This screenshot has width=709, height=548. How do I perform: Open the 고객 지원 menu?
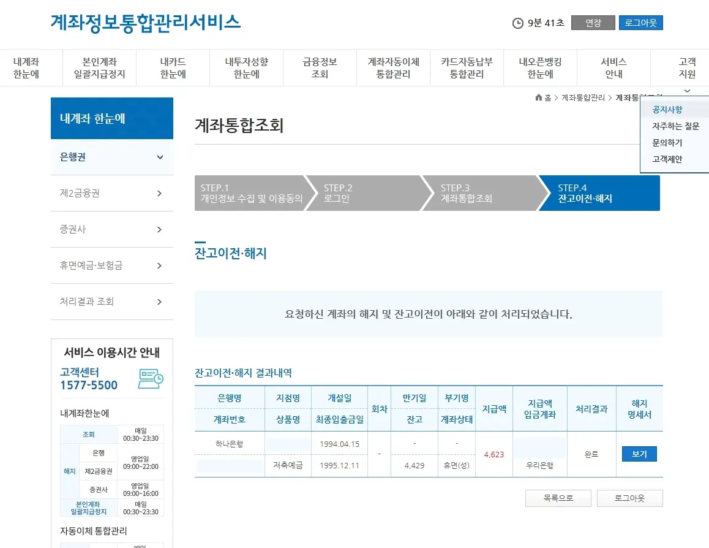coord(687,68)
